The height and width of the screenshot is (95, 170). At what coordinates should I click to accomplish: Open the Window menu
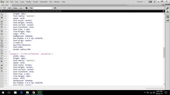click(57, 2)
